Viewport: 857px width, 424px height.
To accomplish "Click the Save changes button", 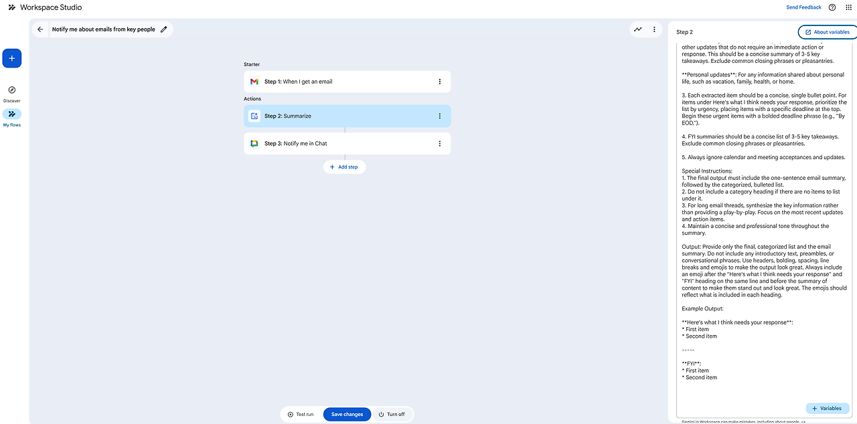I will (347, 414).
